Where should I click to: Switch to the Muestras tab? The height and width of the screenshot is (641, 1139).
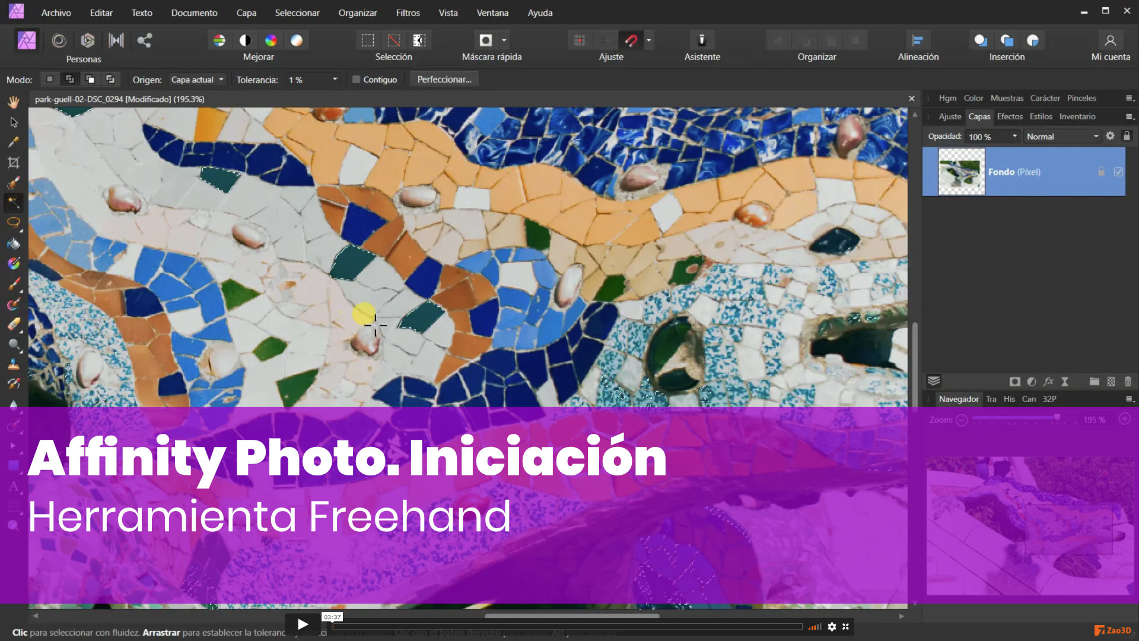[x=1007, y=98]
